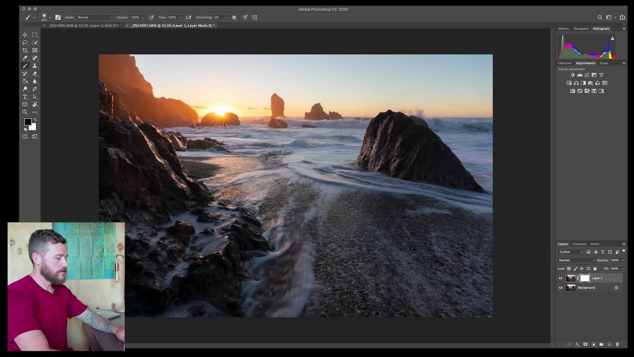Open the Navigator panel tab
The width and height of the screenshot is (634, 357).
[x=581, y=29]
